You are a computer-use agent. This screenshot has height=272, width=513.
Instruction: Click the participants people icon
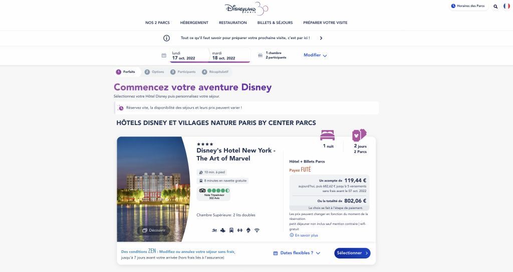tap(260, 55)
